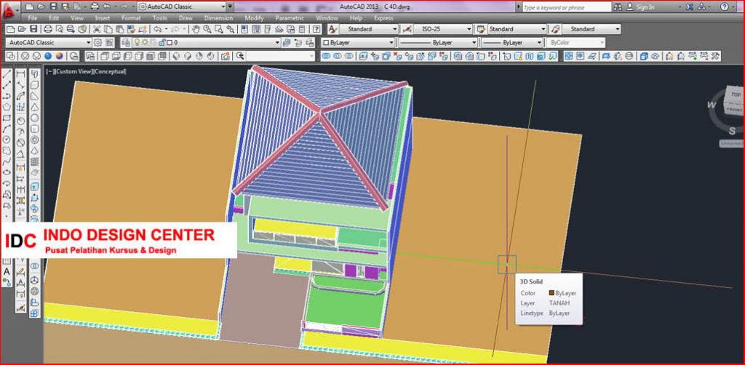This screenshot has width=745, height=365.
Task: Click the red hip roof of house model
Action: 321,137
